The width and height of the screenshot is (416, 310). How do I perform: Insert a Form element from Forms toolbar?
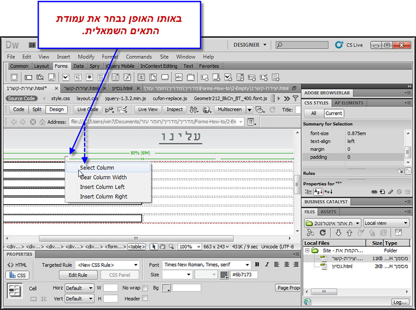coord(14,77)
